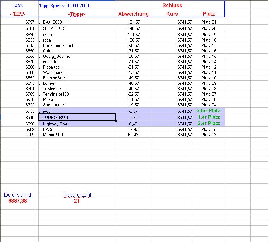Image resolution: width=268 pixels, height=242 pixels.
Task: Click the 'Abweichung' column header
Action: 134,13
